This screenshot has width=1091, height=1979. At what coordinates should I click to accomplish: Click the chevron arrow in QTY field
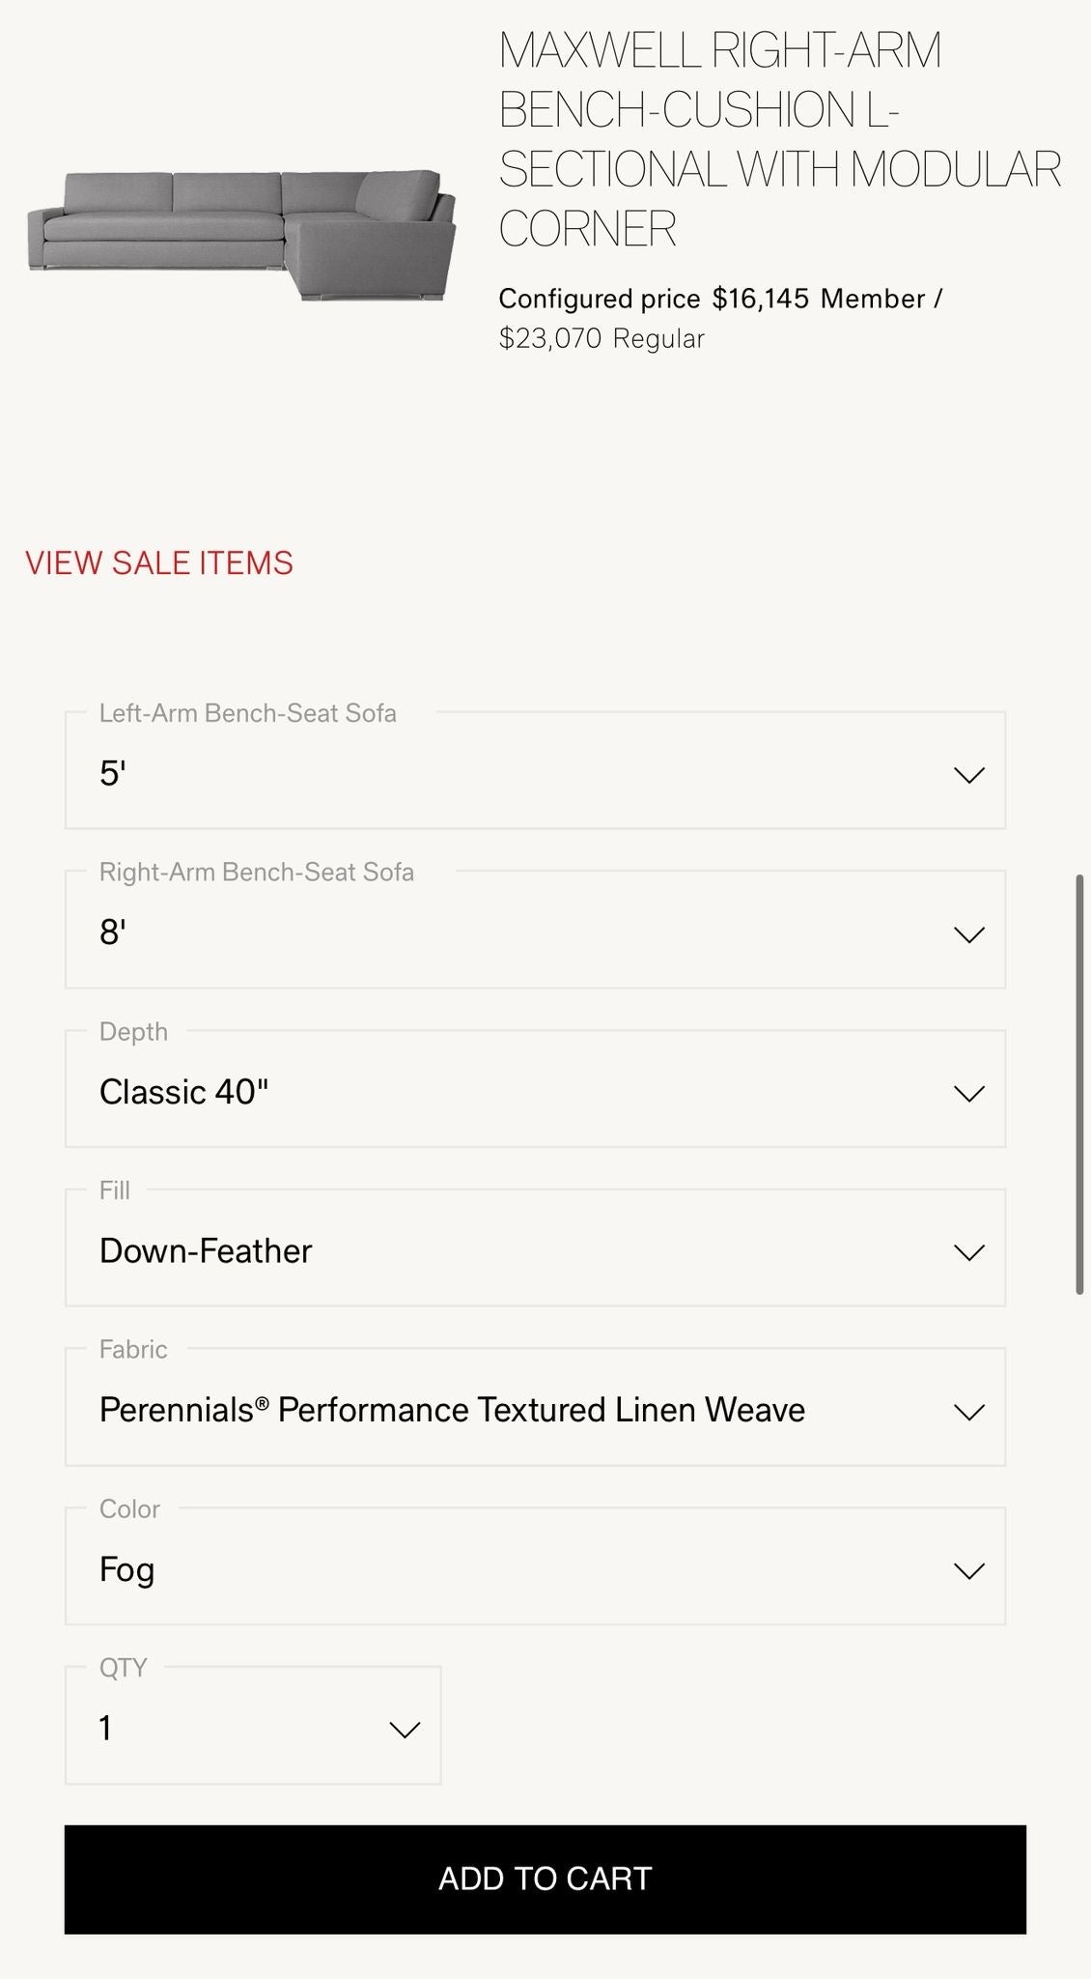404,1730
